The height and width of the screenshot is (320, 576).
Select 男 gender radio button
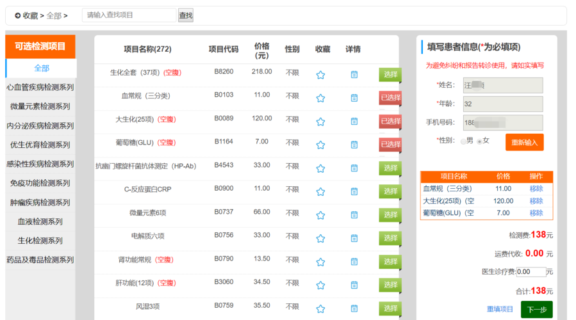(463, 141)
